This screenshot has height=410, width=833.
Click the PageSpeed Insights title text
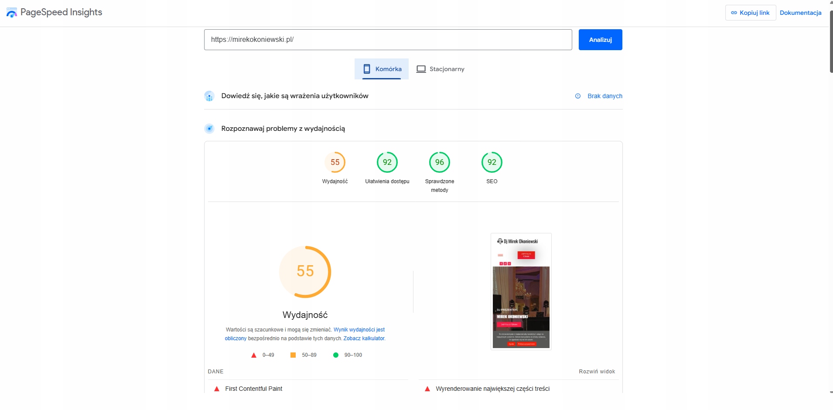tap(61, 12)
